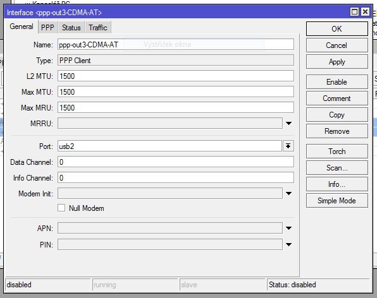This screenshot has height=298, width=377.
Task: Expand the Modem Init field arrow
Action: [288, 193]
